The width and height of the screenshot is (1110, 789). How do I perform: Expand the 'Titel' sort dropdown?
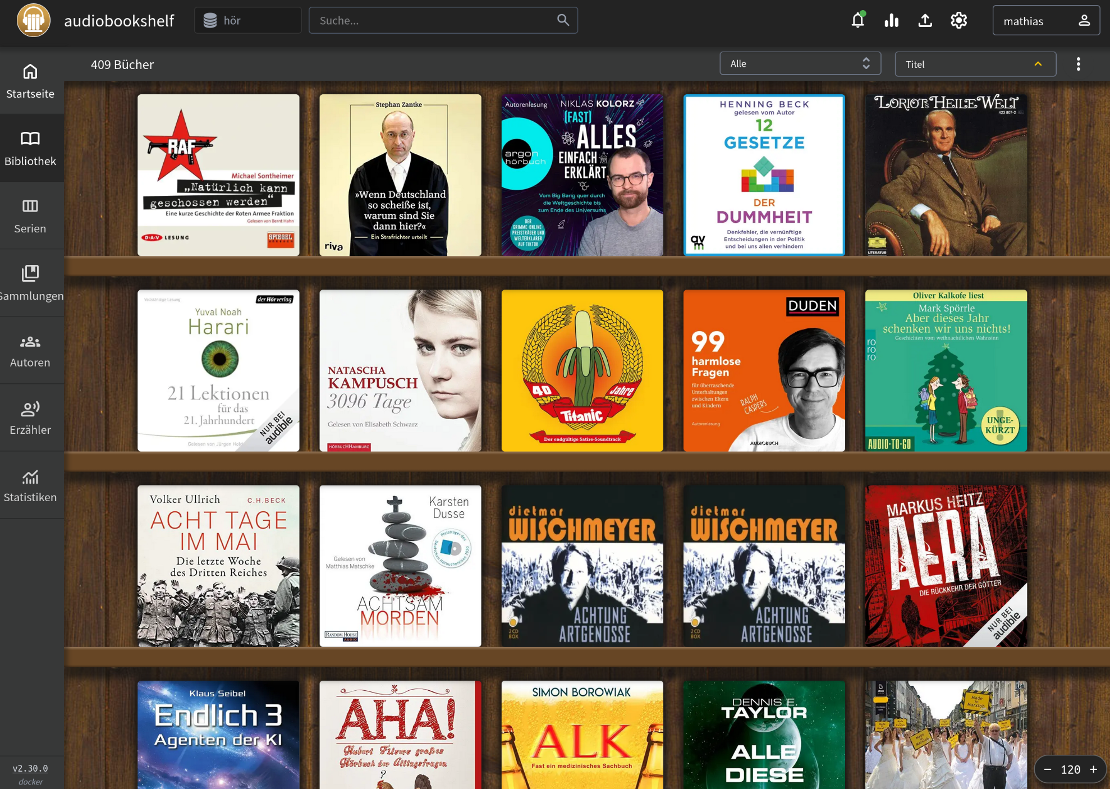(x=975, y=64)
